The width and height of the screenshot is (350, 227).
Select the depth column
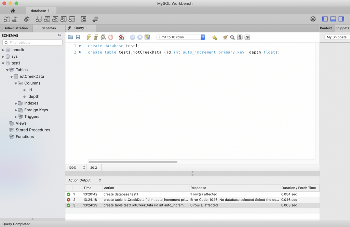(34, 97)
